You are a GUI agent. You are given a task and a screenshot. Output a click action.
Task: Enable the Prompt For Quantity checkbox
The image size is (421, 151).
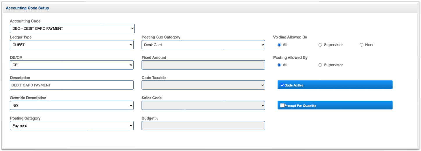[282, 106]
